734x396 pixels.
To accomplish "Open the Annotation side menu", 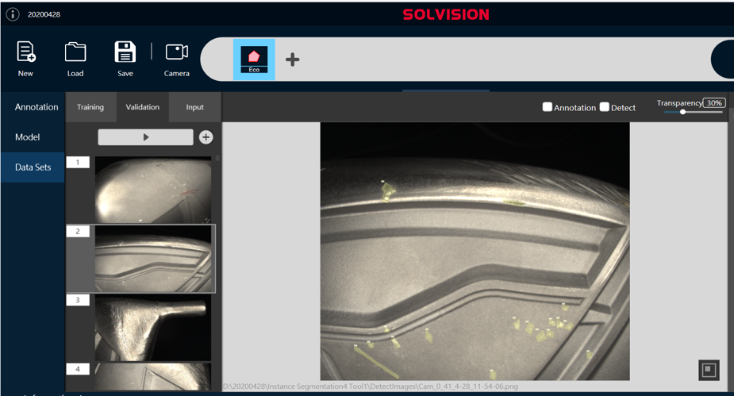I will (37, 107).
